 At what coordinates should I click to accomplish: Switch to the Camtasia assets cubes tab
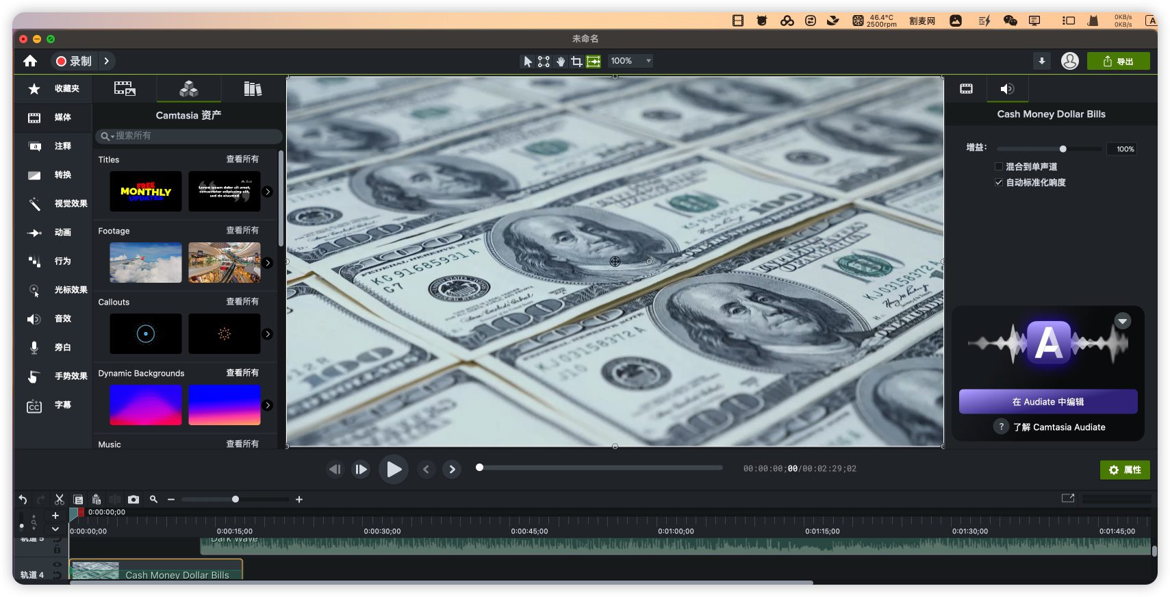click(189, 88)
